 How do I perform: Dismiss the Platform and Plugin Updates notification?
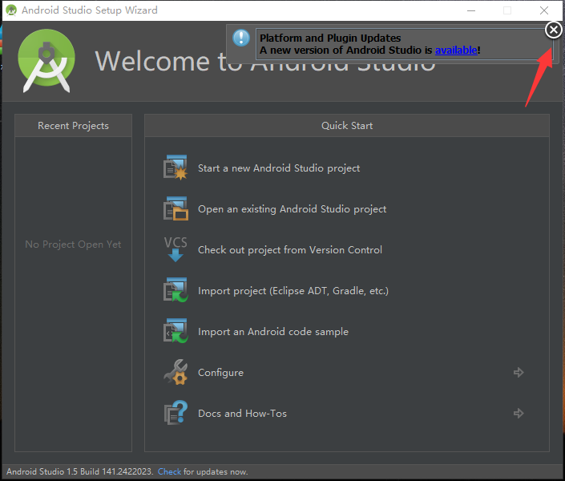click(x=554, y=30)
